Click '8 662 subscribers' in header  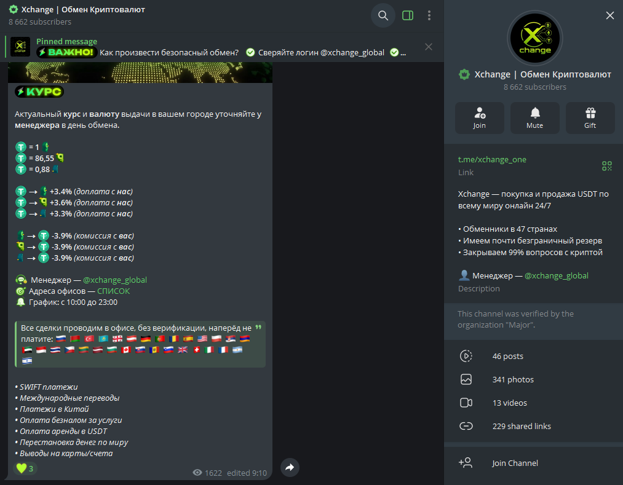(x=40, y=22)
